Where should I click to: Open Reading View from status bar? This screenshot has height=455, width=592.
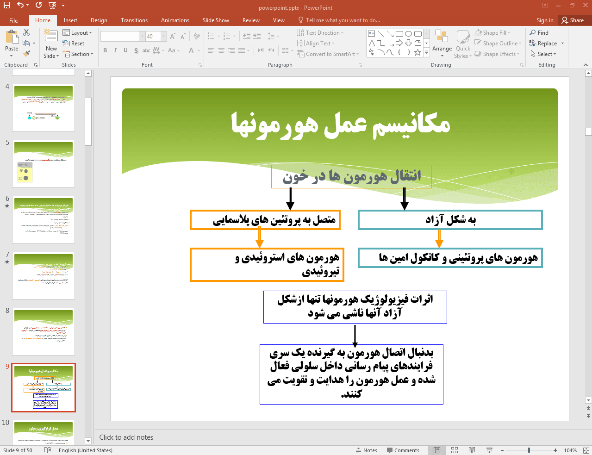[x=472, y=450]
